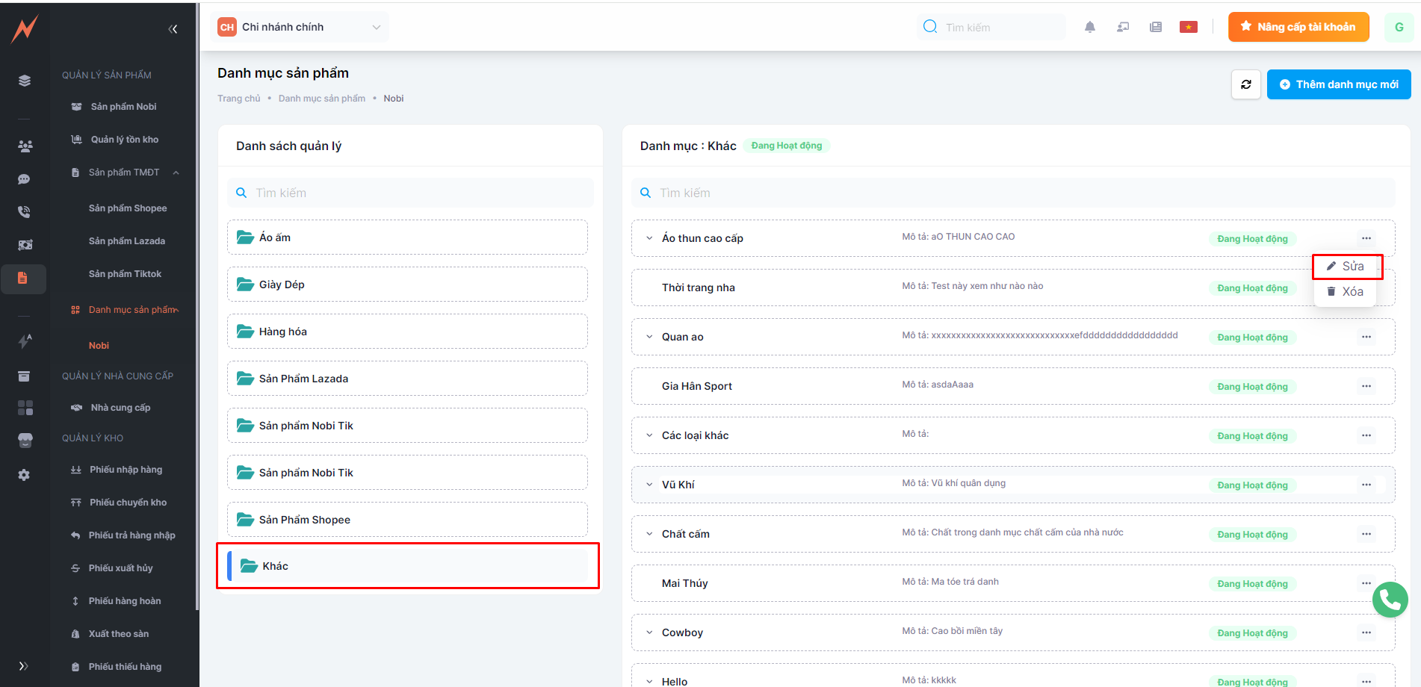Go to Trang chủ breadcrumb link
Image resolution: width=1421 pixels, height=687 pixels.
[239, 99]
